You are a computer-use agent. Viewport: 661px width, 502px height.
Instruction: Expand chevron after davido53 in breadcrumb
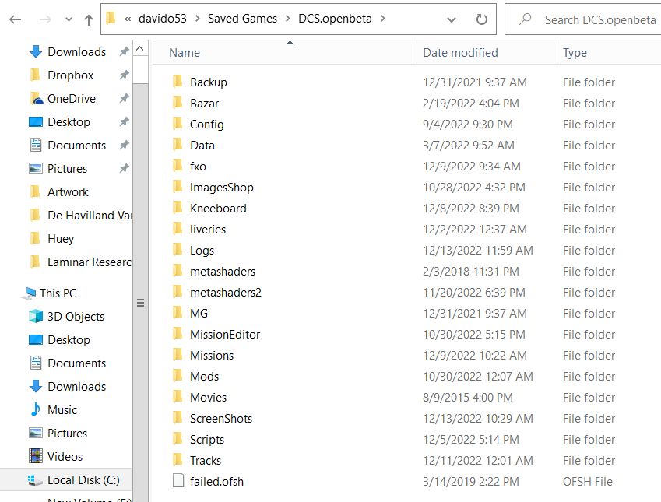(197, 19)
